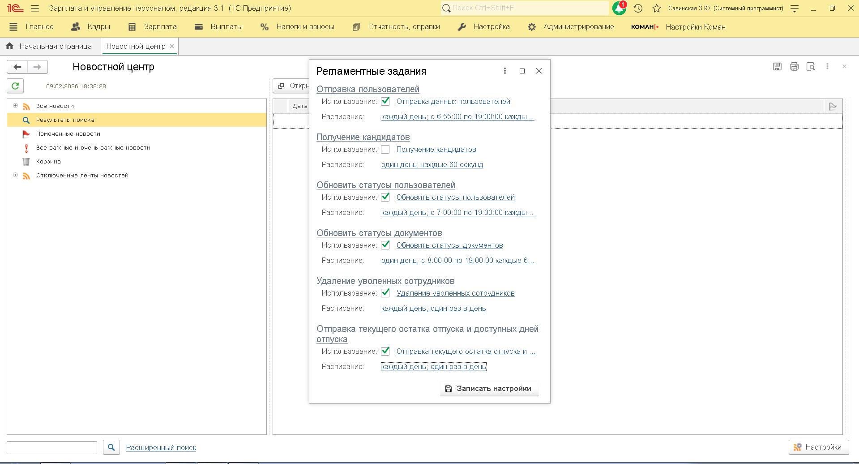Uncheck Отправка данных пользователей usage checkbox
The height and width of the screenshot is (464, 859).
385,102
